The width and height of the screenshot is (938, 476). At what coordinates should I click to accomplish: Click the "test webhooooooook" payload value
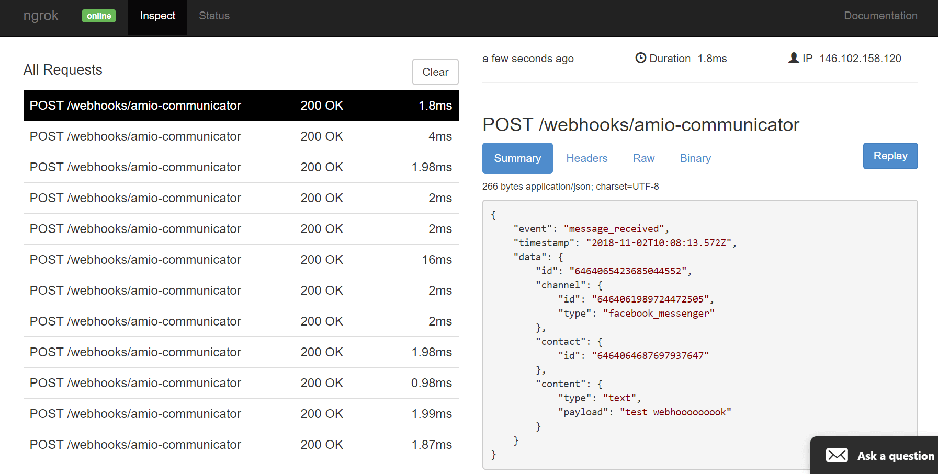(675, 412)
